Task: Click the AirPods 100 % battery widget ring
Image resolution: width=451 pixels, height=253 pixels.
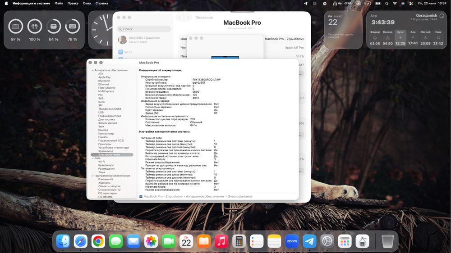Action: coord(35,27)
